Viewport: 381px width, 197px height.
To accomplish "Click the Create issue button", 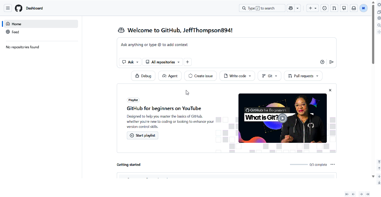I will (x=201, y=76).
